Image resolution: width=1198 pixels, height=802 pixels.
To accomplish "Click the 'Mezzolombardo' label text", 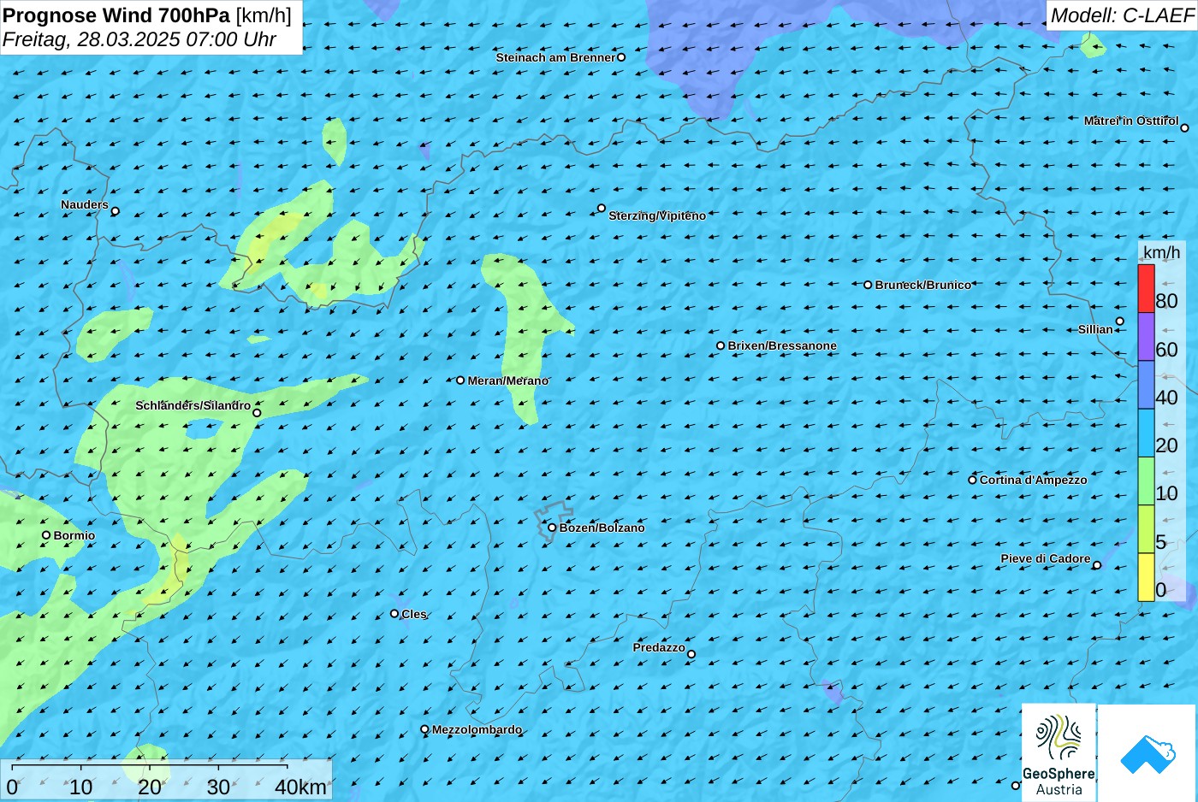I will (477, 729).
